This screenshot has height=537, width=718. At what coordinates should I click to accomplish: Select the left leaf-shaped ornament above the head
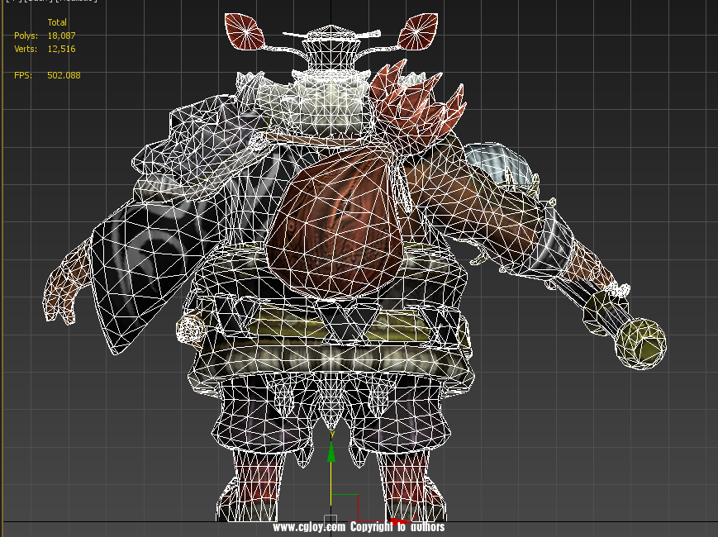(244, 32)
